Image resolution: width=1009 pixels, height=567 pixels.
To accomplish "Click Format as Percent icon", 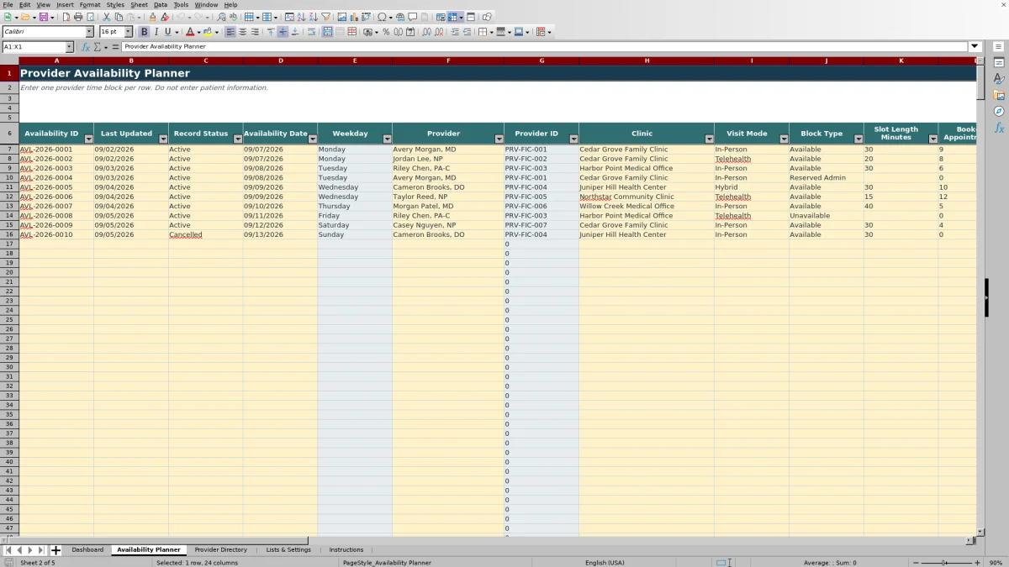I will coord(386,32).
